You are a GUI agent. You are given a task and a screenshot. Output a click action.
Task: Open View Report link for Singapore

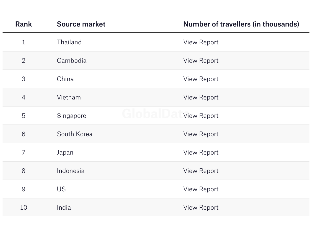click(201, 116)
